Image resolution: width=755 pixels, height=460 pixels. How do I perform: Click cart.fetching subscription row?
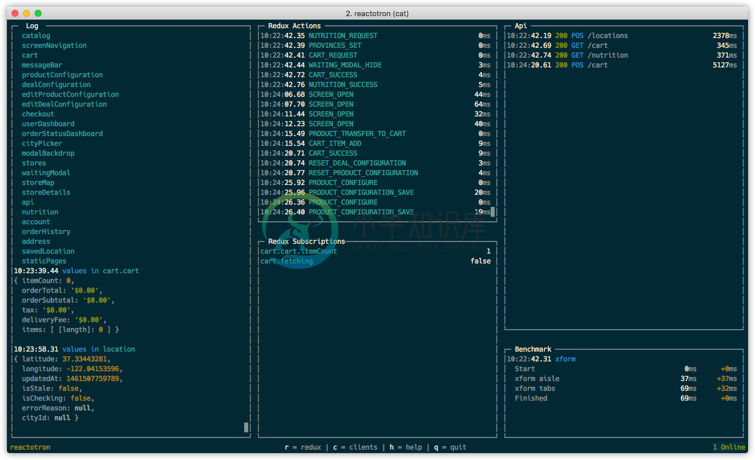[x=375, y=261]
